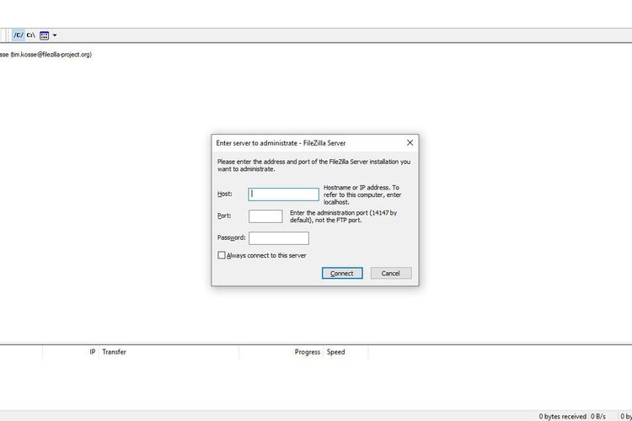Open the dropdown arrow beside the grid icon
The height and width of the screenshot is (421, 632).
[55, 35]
